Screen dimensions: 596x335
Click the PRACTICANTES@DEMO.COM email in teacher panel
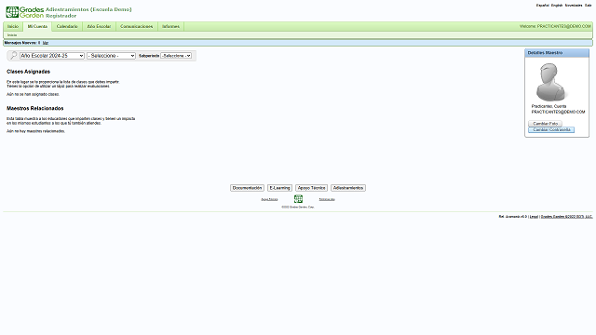point(558,112)
